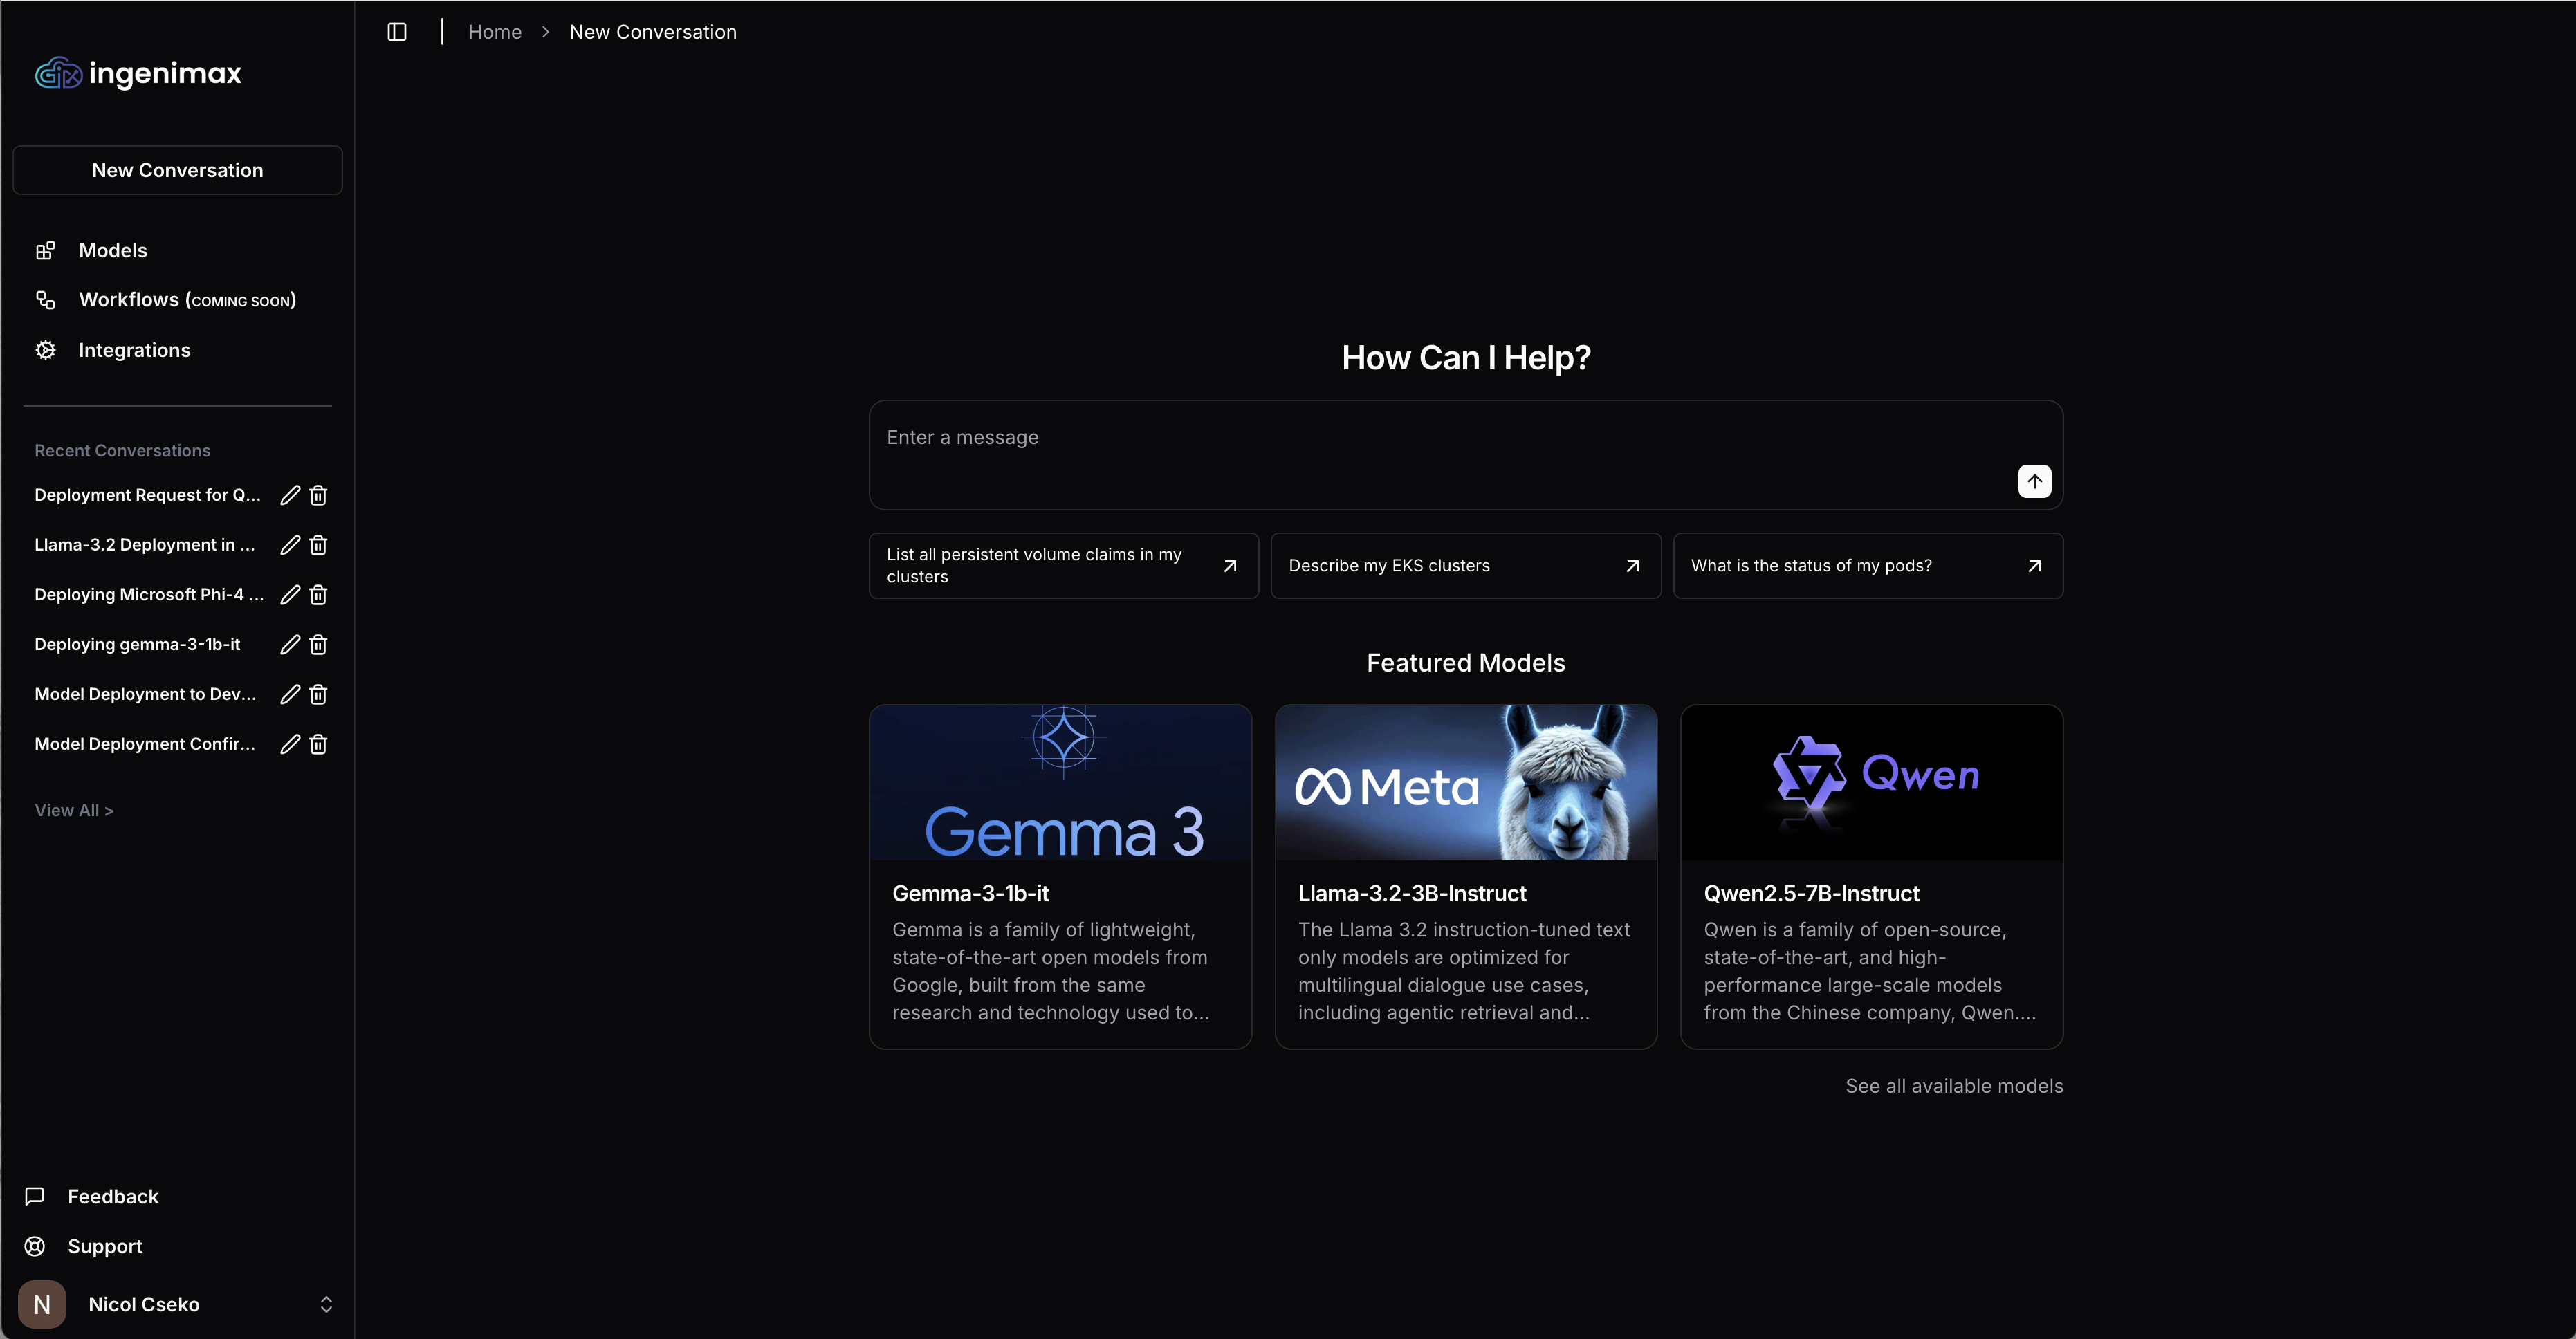2576x1339 pixels.
Task: Delete Deploying gemma-3-1b-it conversation
Action: pos(318,645)
